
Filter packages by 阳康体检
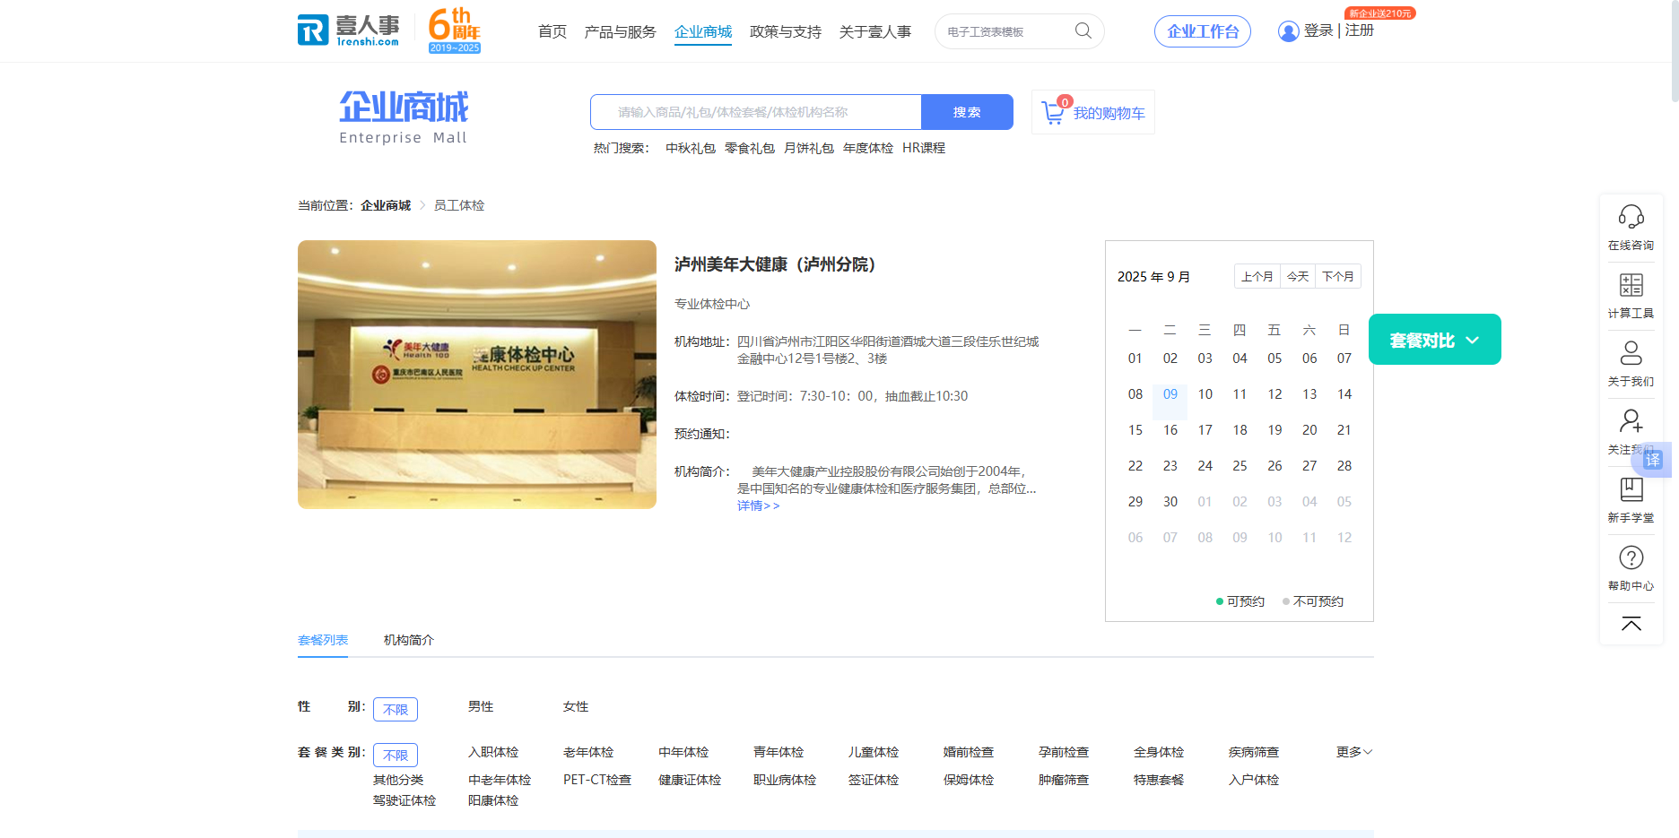pos(493,801)
